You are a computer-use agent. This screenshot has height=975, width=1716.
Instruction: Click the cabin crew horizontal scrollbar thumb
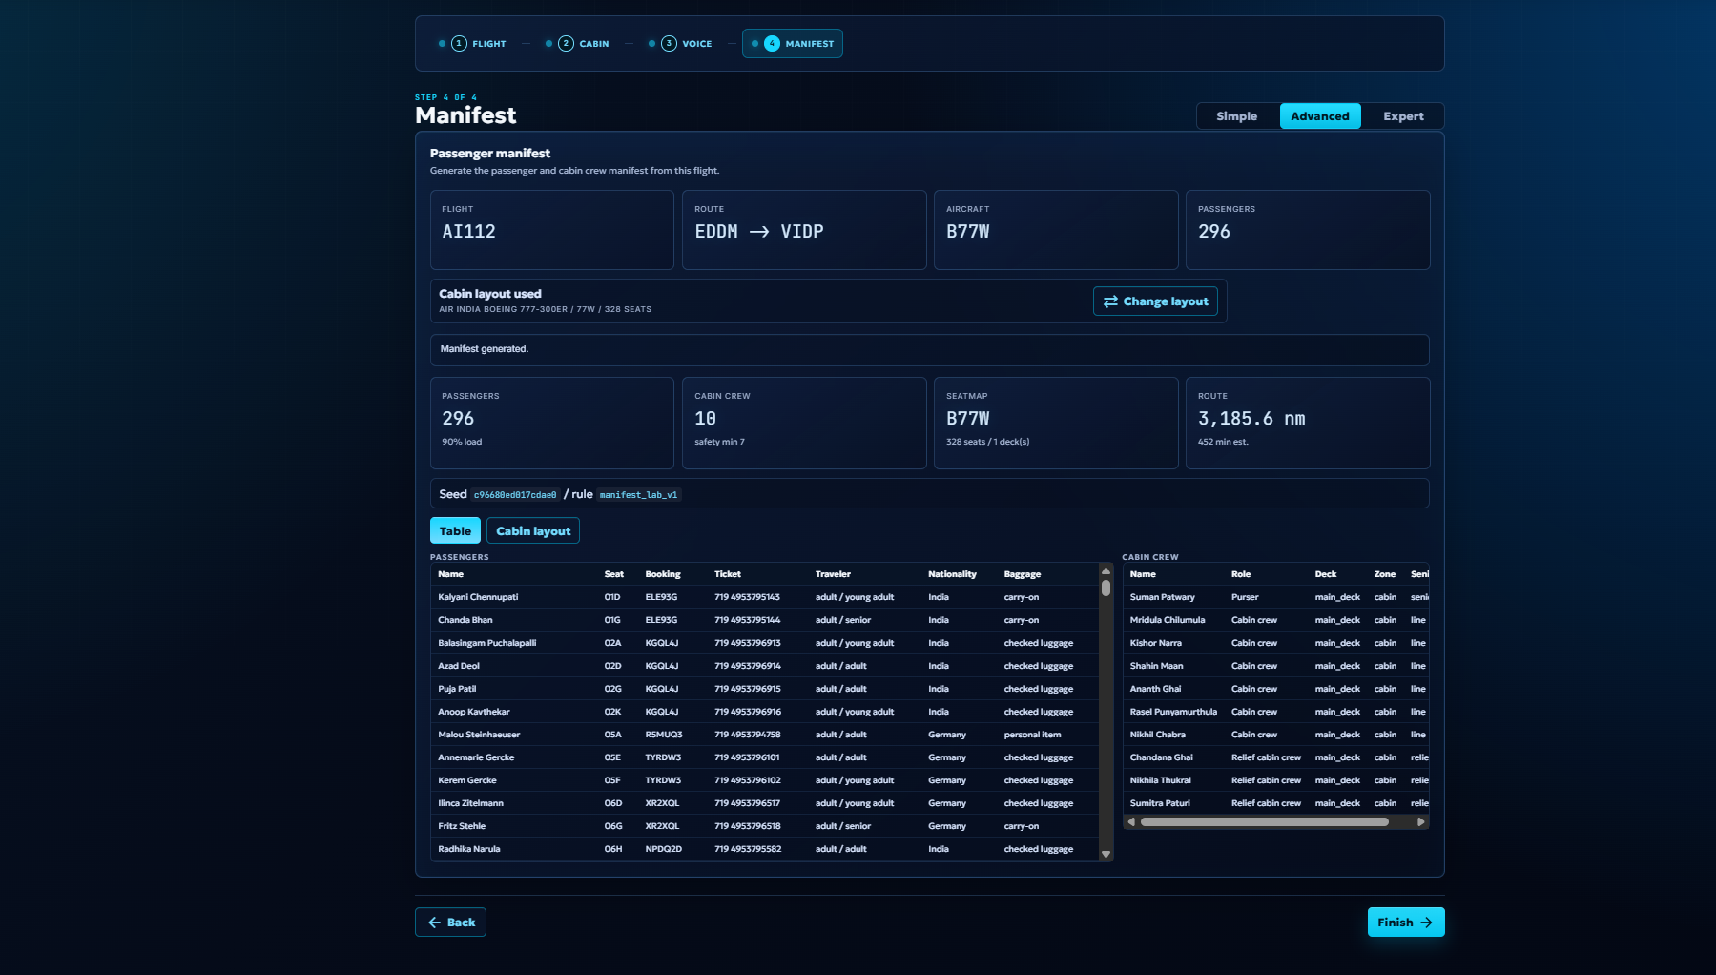(x=1264, y=822)
